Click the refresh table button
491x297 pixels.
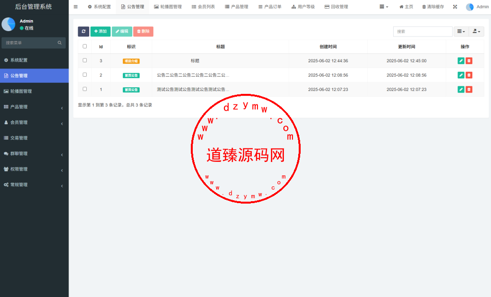click(83, 31)
